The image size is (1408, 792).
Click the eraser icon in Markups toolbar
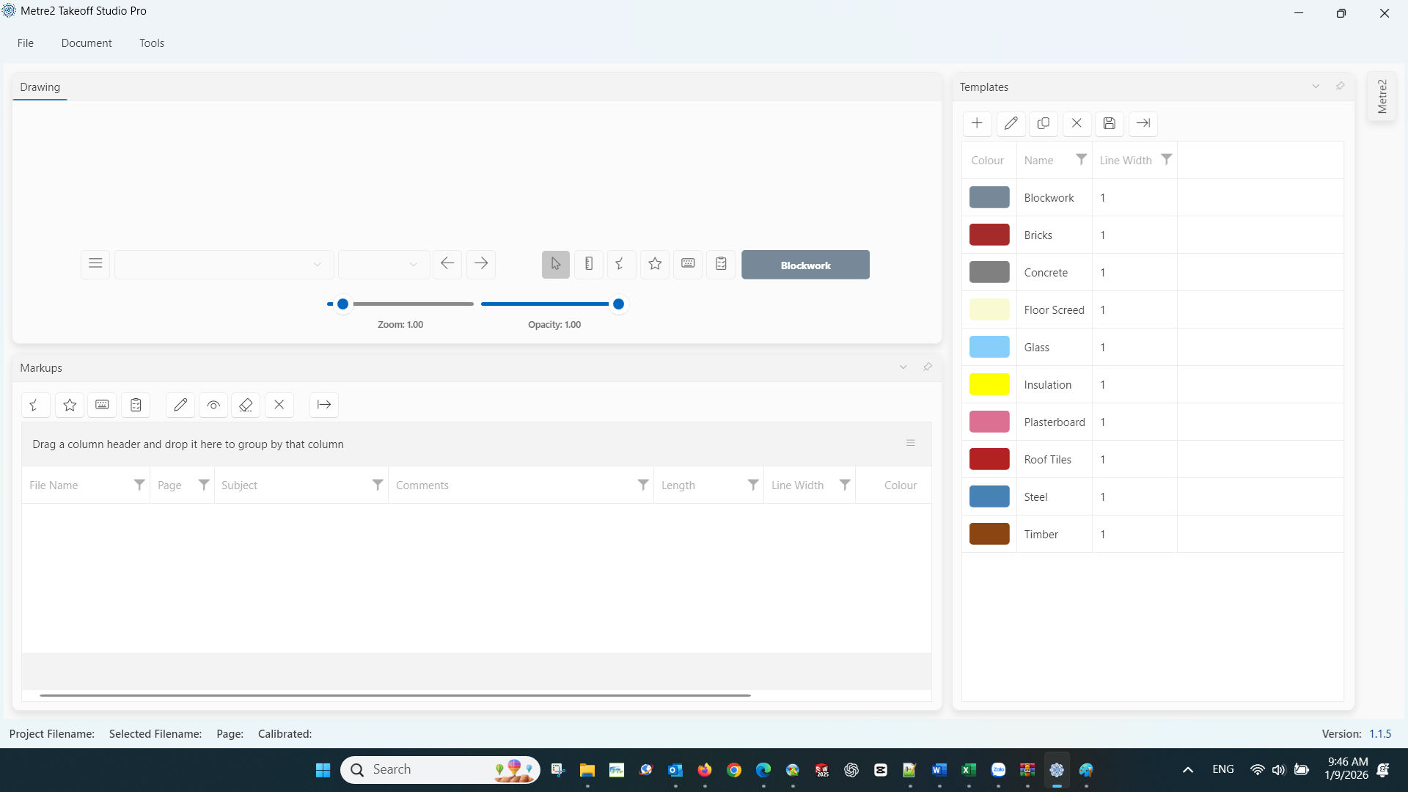[x=246, y=405]
